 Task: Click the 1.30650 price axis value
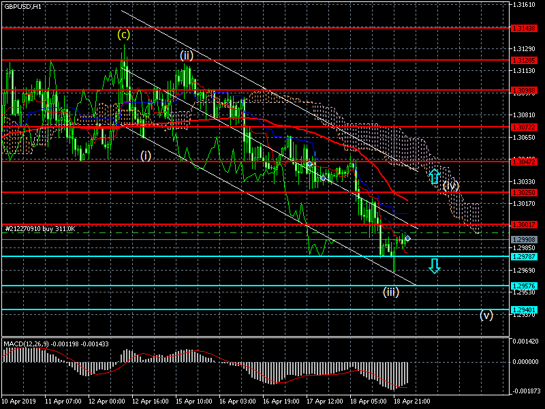pyautogui.click(x=524, y=138)
